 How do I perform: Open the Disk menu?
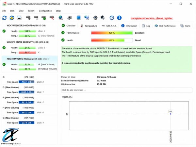12,11
